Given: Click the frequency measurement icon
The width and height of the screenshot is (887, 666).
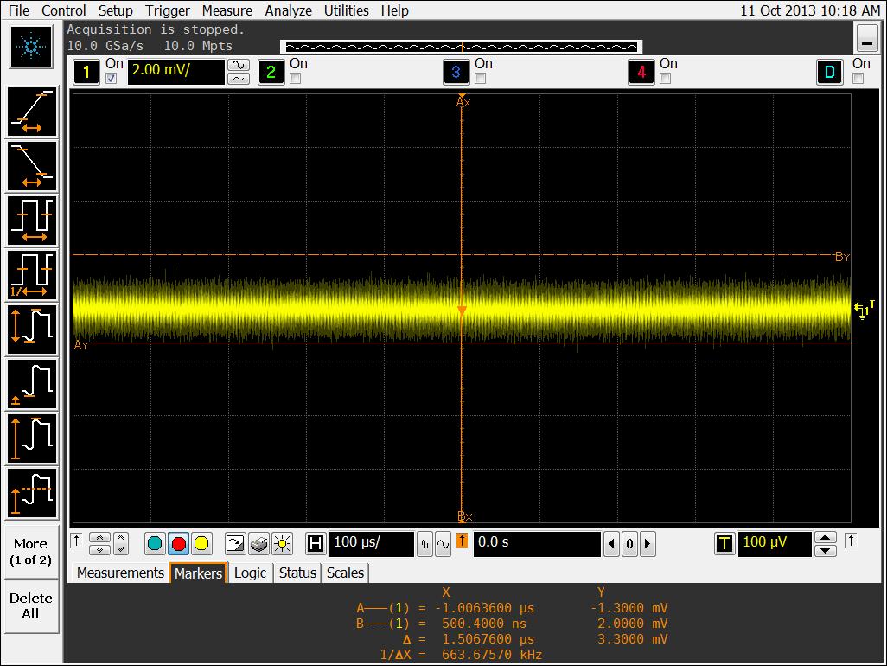Looking at the screenshot, I should tap(32, 274).
